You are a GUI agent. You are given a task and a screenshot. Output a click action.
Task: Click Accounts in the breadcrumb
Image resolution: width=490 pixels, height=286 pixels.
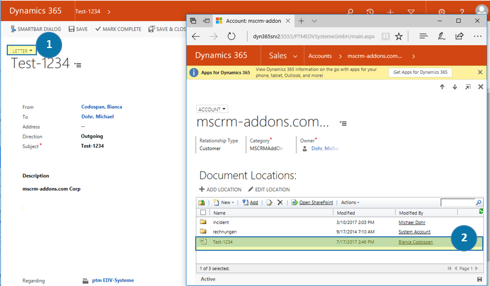pyautogui.click(x=320, y=56)
